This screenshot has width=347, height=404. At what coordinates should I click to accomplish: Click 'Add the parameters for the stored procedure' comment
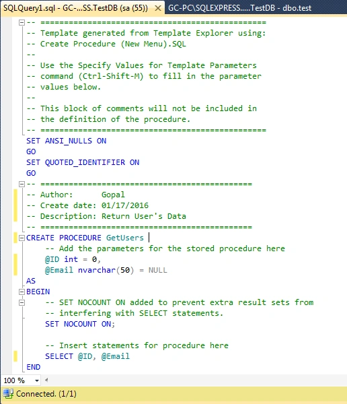pyautogui.click(x=165, y=248)
